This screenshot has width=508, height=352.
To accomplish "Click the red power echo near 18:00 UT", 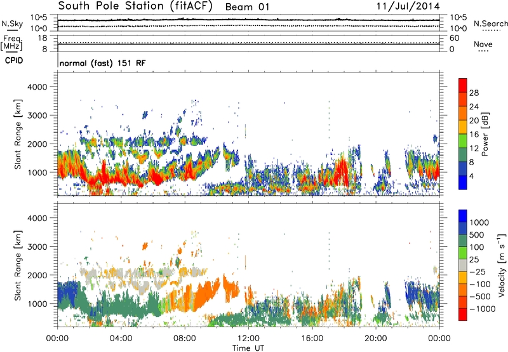I will coord(341,170).
